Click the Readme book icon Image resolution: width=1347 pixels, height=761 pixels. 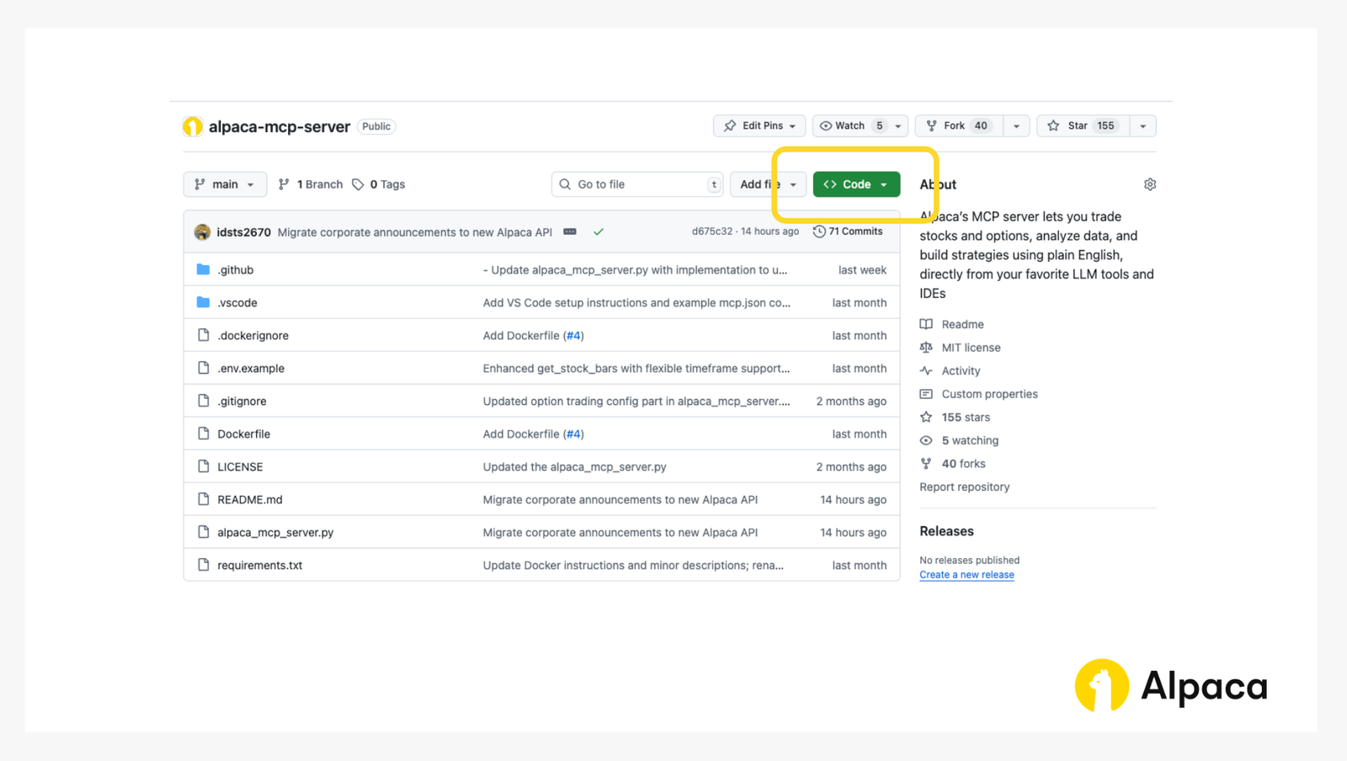(926, 324)
